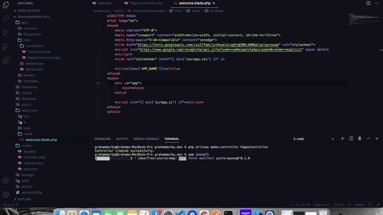Open editor More Actions ellipsis

(x=377, y=3)
